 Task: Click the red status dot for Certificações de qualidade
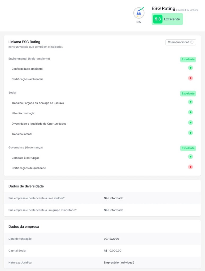190,167
